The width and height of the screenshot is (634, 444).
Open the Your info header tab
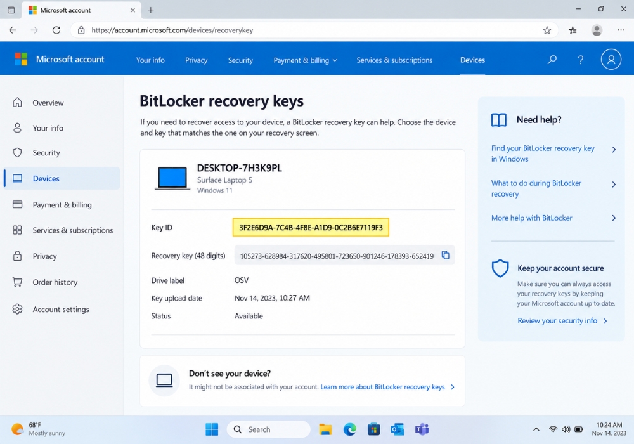click(150, 60)
